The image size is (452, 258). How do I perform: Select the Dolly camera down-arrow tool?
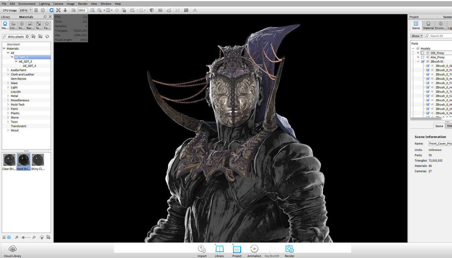[65, 10]
